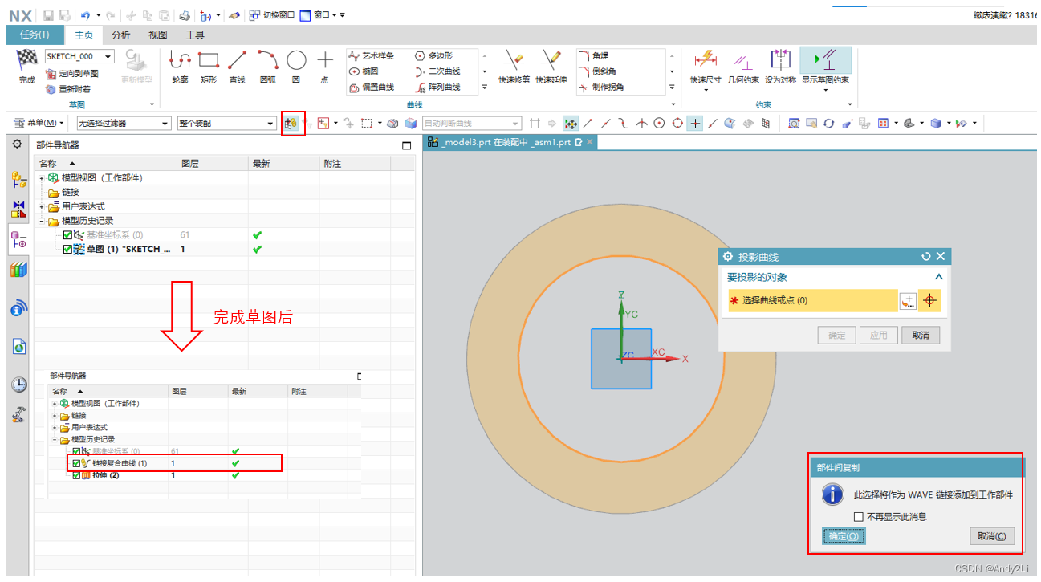
Task: Toggle the Enable Snap Point button
Action: click(x=571, y=124)
